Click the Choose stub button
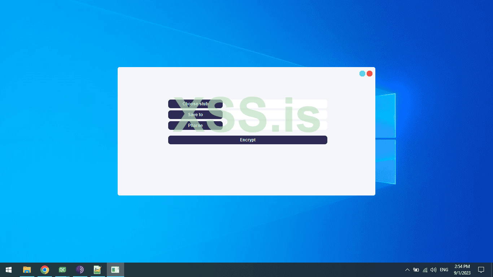This screenshot has height=277, width=493. (x=195, y=104)
